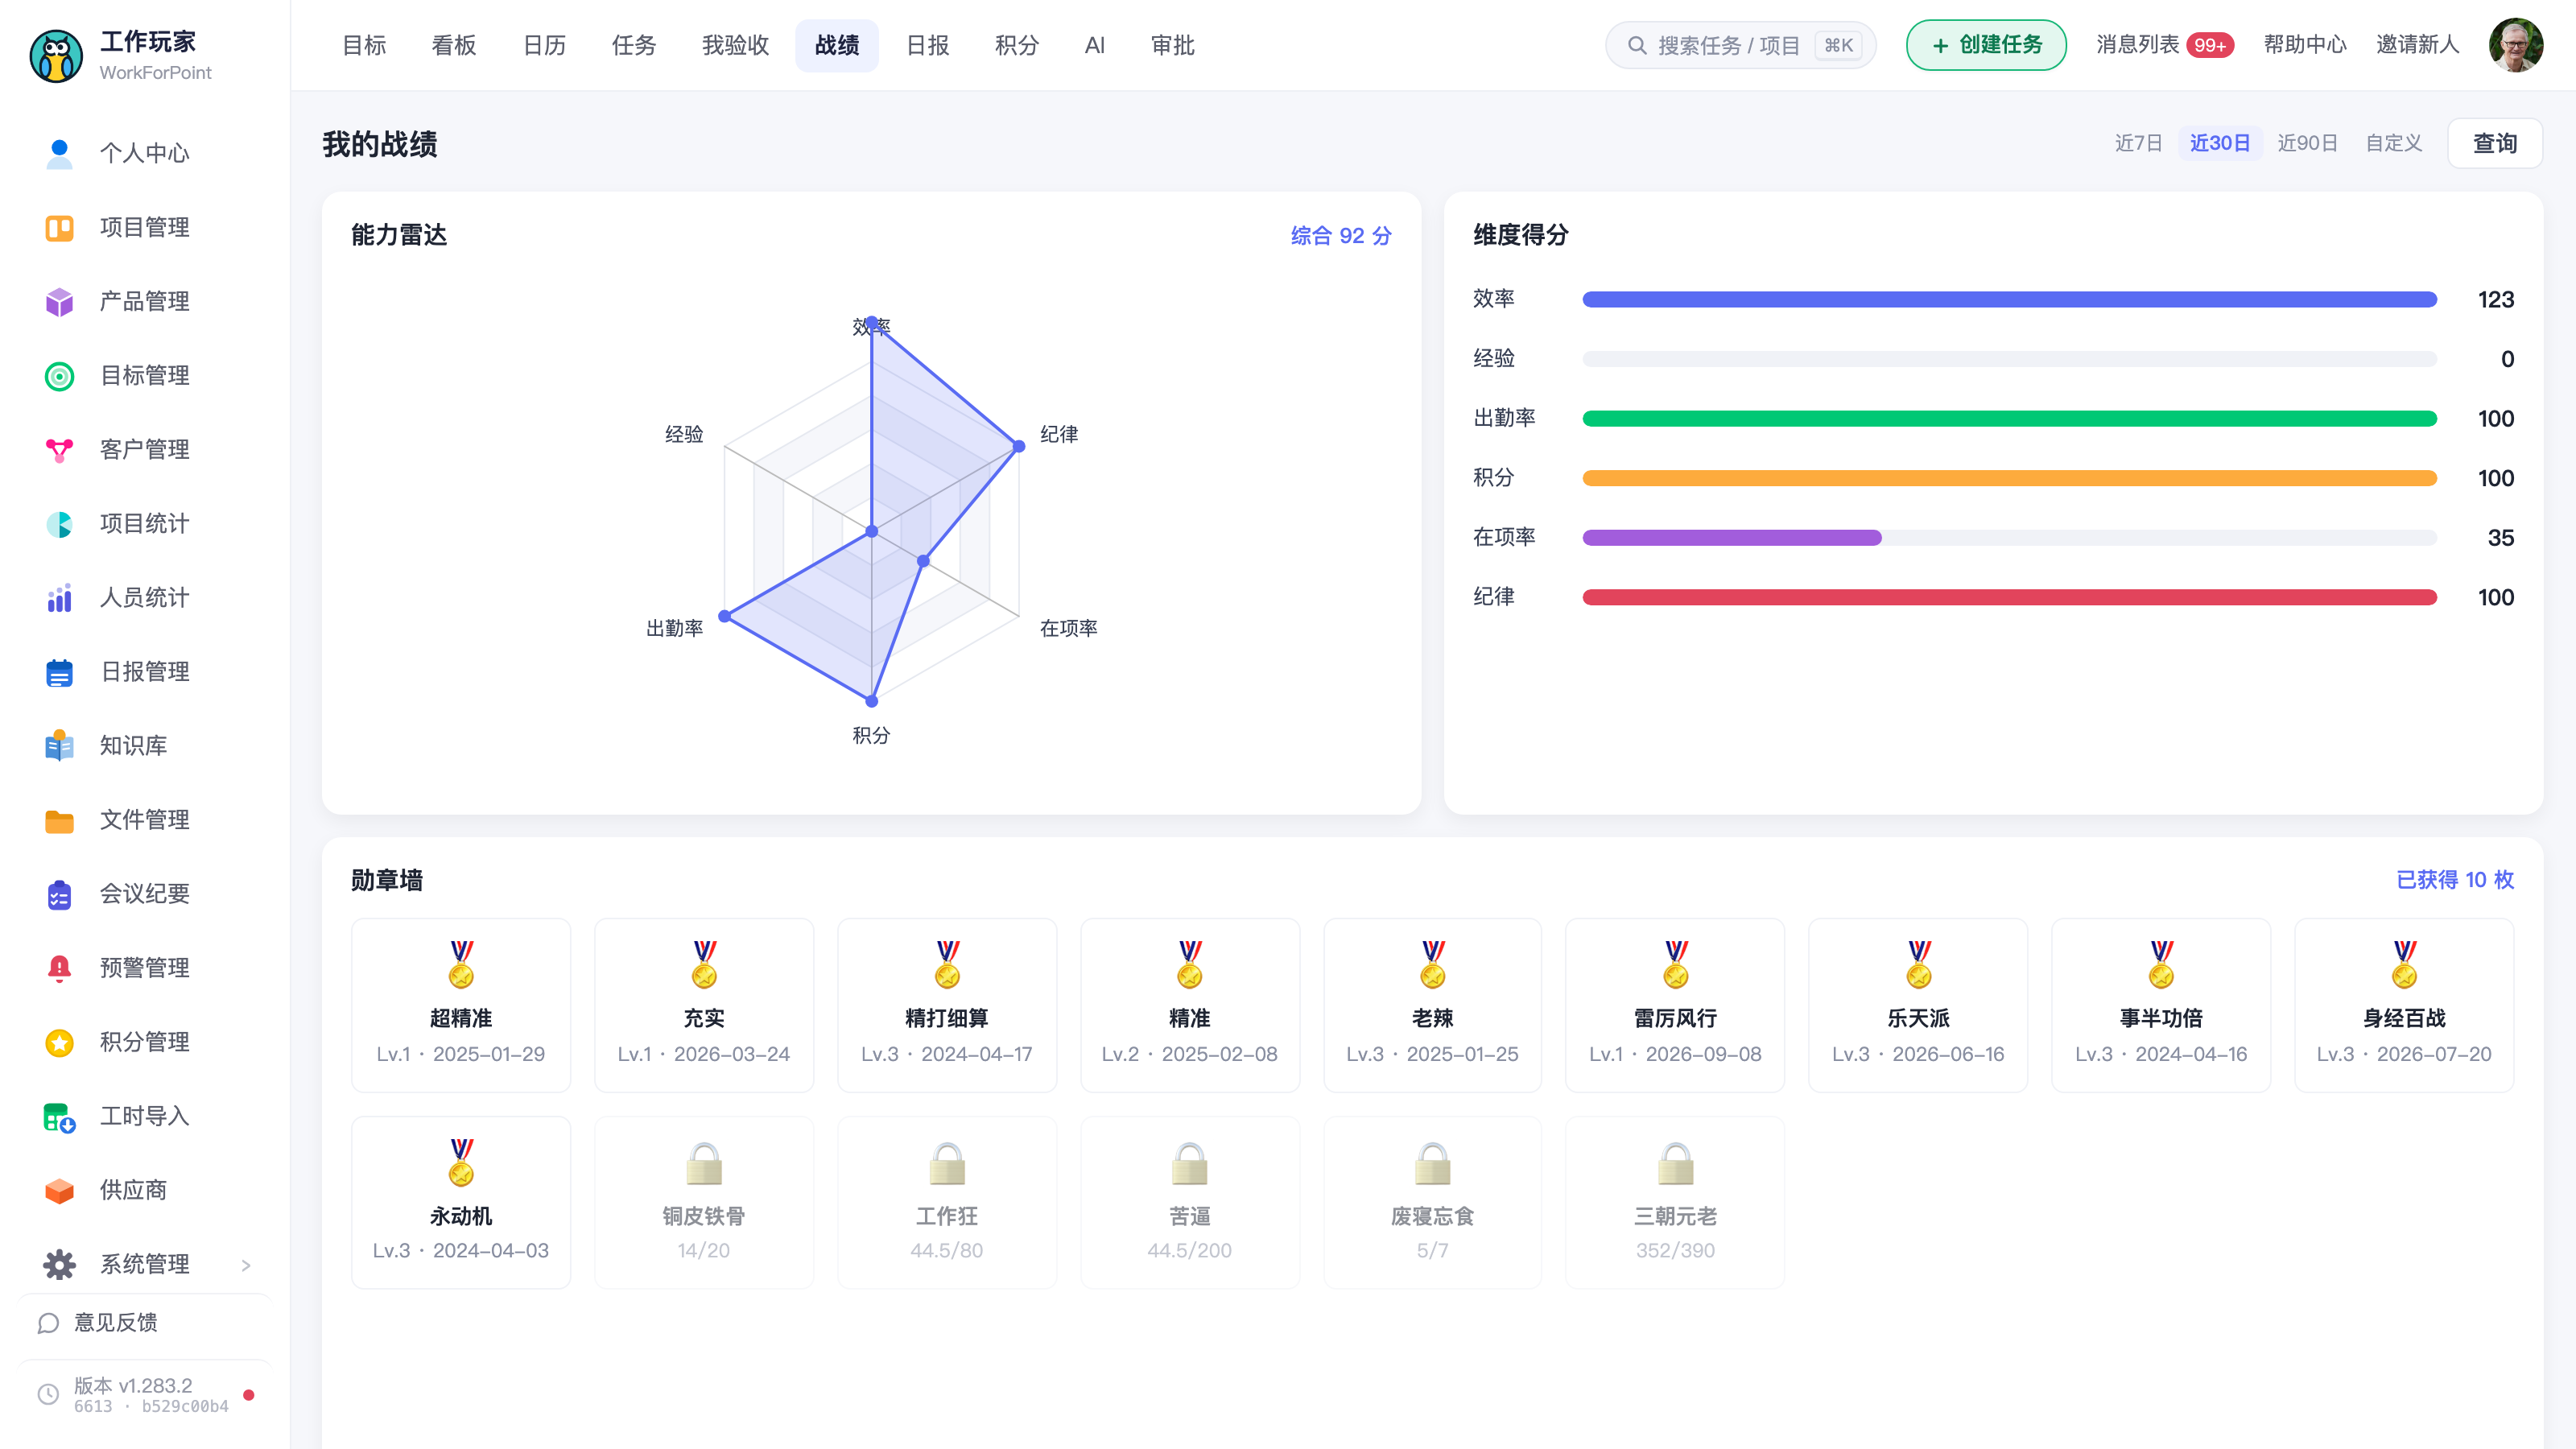Click the 搜索任务 / 项目 search field
Viewport: 2576px width, 1449px height.
tap(1740, 45)
